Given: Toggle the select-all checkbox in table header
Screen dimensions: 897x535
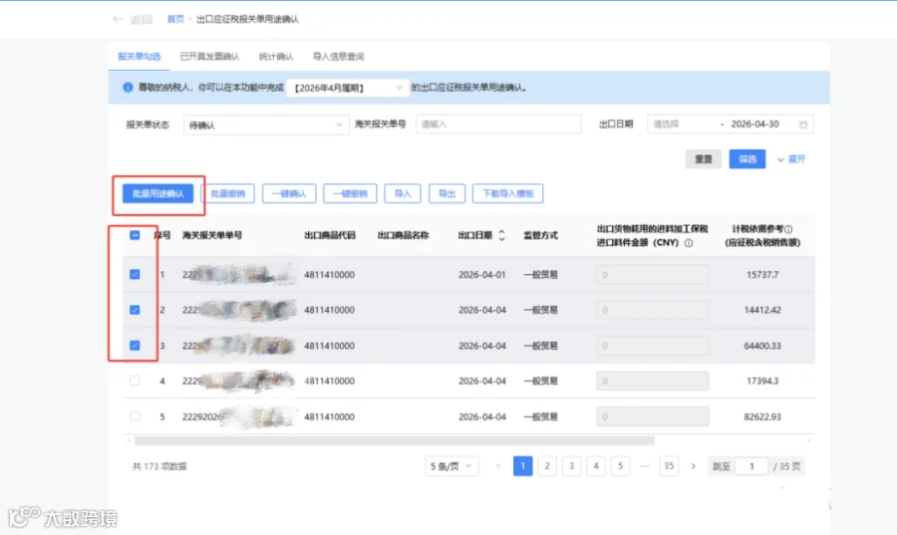Looking at the screenshot, I should (x=135, y=235).
